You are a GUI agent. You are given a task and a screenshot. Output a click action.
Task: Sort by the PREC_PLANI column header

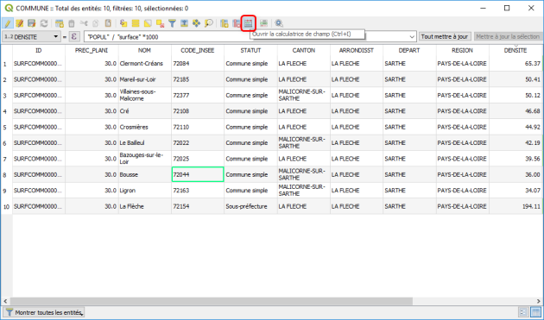(92, 50)
